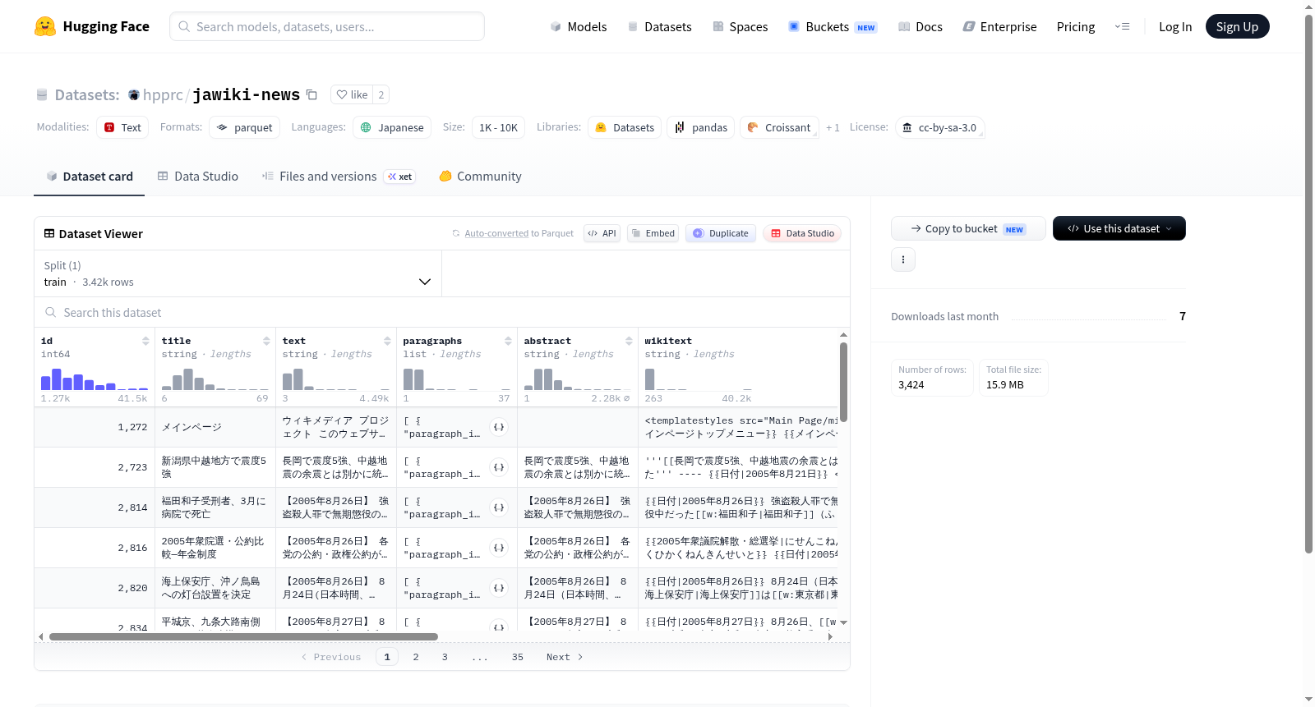Open the API button in Dataset Viewer

[x=602, y=233]
